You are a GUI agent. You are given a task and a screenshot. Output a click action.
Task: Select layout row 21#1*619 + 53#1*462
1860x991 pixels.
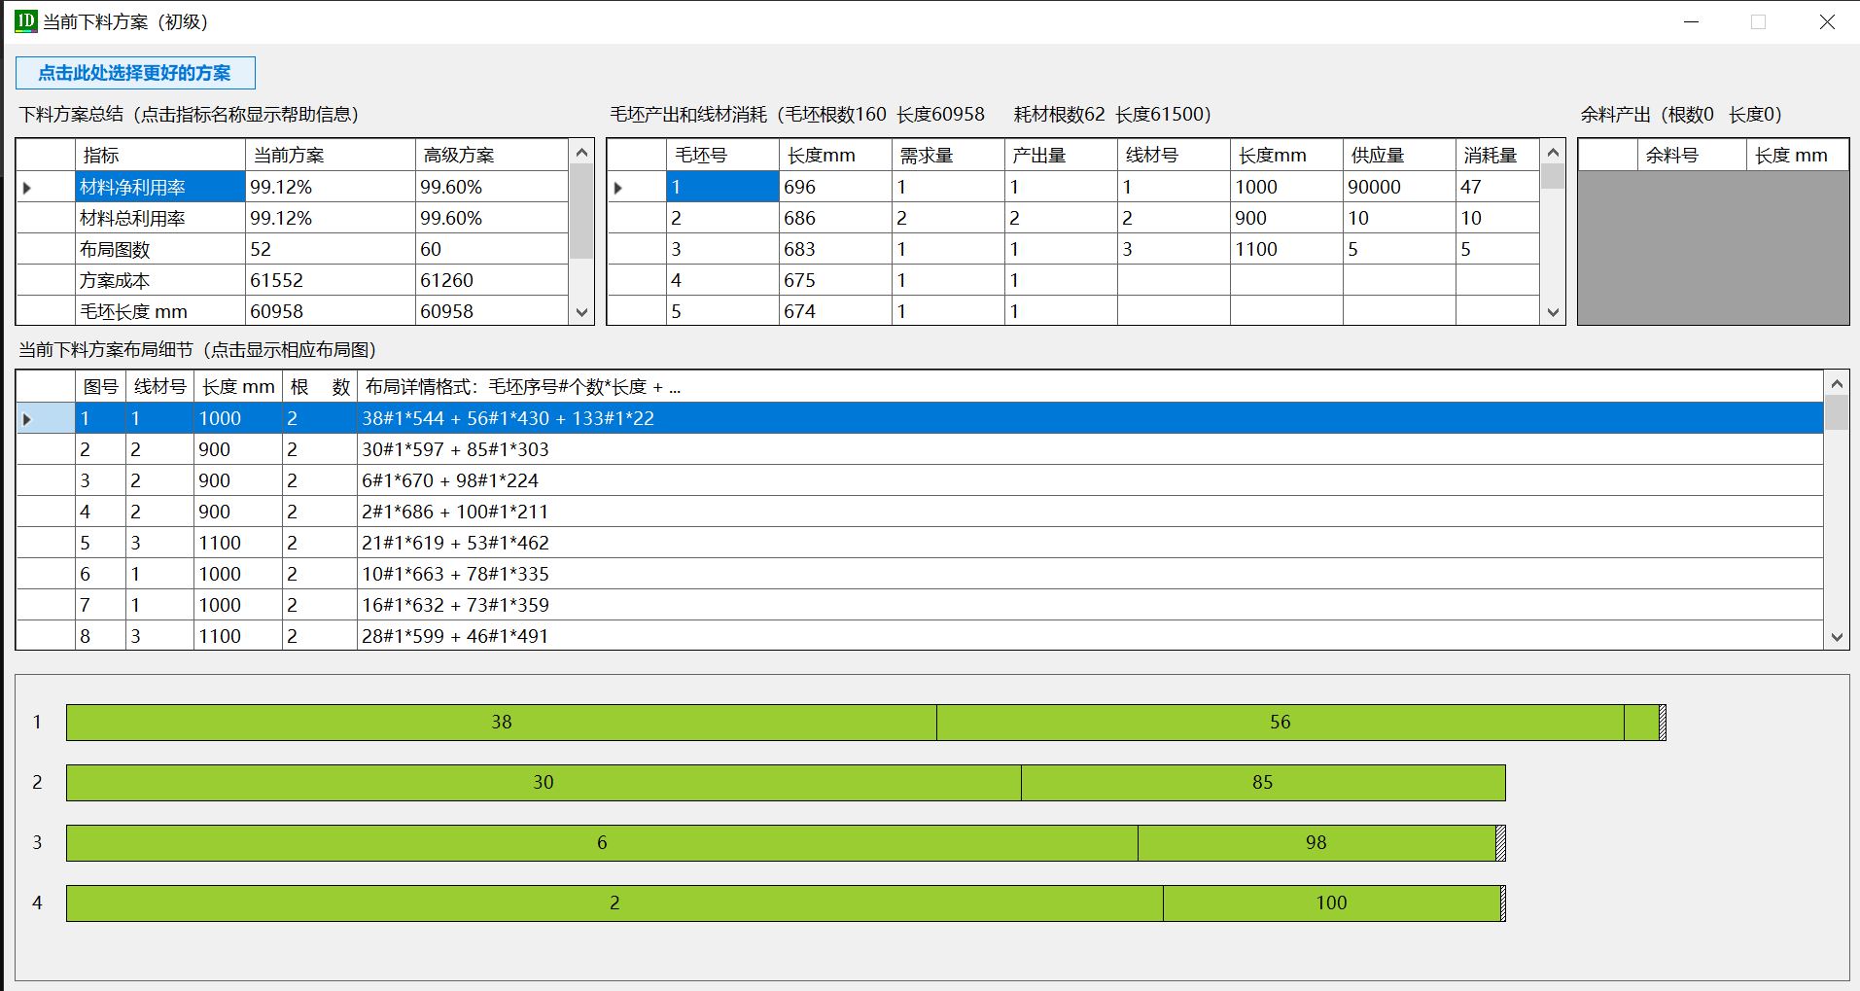920,543
